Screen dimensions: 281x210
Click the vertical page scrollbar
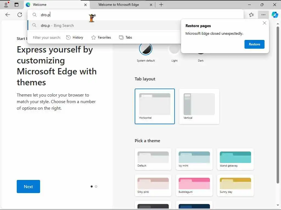point(278,105)
